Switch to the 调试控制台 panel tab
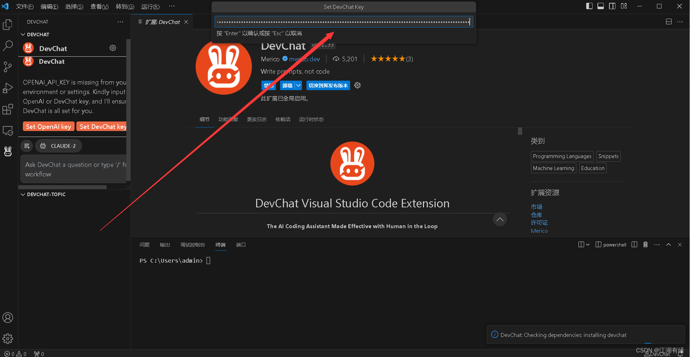690x357 pixels. click(x=193, y=245)
